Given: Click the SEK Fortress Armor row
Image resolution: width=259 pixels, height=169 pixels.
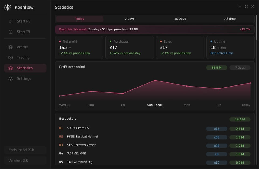Looking at the screenshot, I should coord(155,145).
